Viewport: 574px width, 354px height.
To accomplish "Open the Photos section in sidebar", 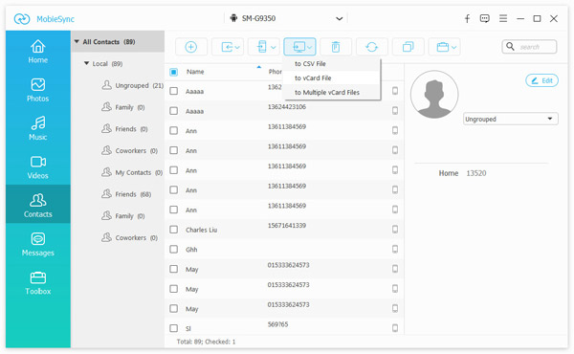I will [x=37, y=90].
